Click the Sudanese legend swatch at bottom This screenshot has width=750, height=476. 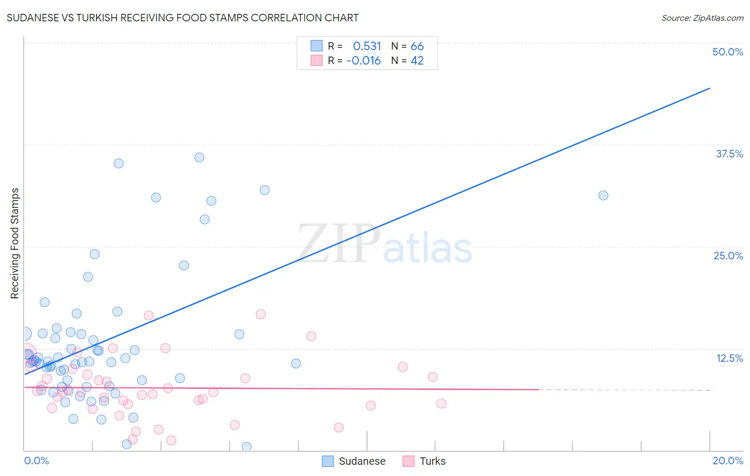point(328,461)
